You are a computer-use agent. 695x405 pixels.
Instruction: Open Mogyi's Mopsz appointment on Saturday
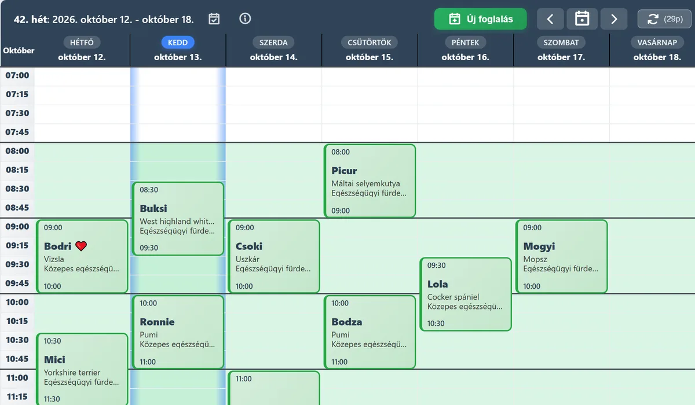(x=561, y=256)
